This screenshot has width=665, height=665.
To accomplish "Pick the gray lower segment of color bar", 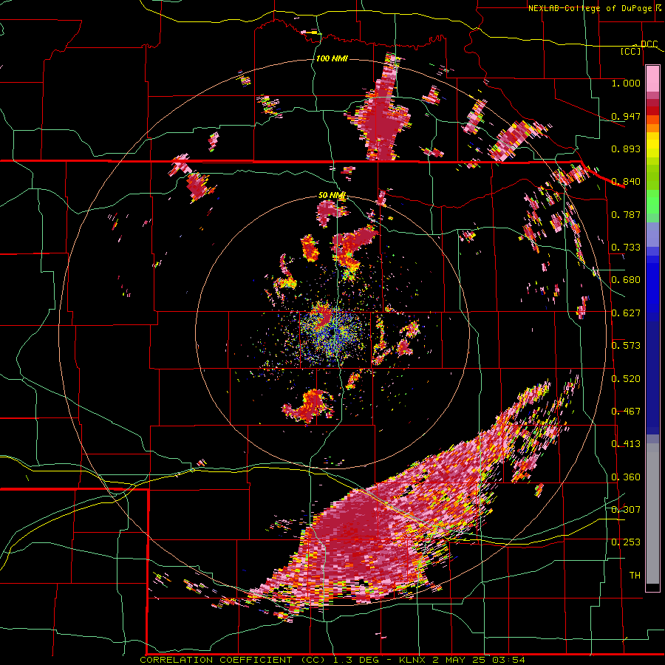I will pos(652,514).
